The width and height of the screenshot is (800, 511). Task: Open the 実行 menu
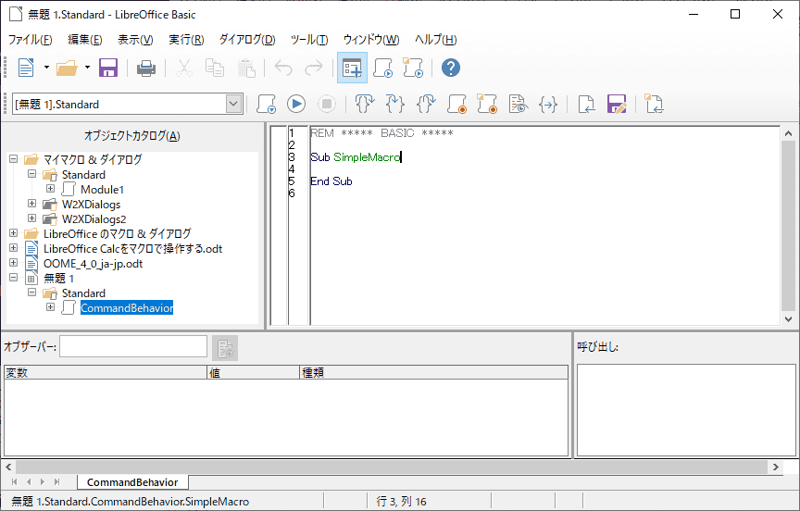coord(186,40)
